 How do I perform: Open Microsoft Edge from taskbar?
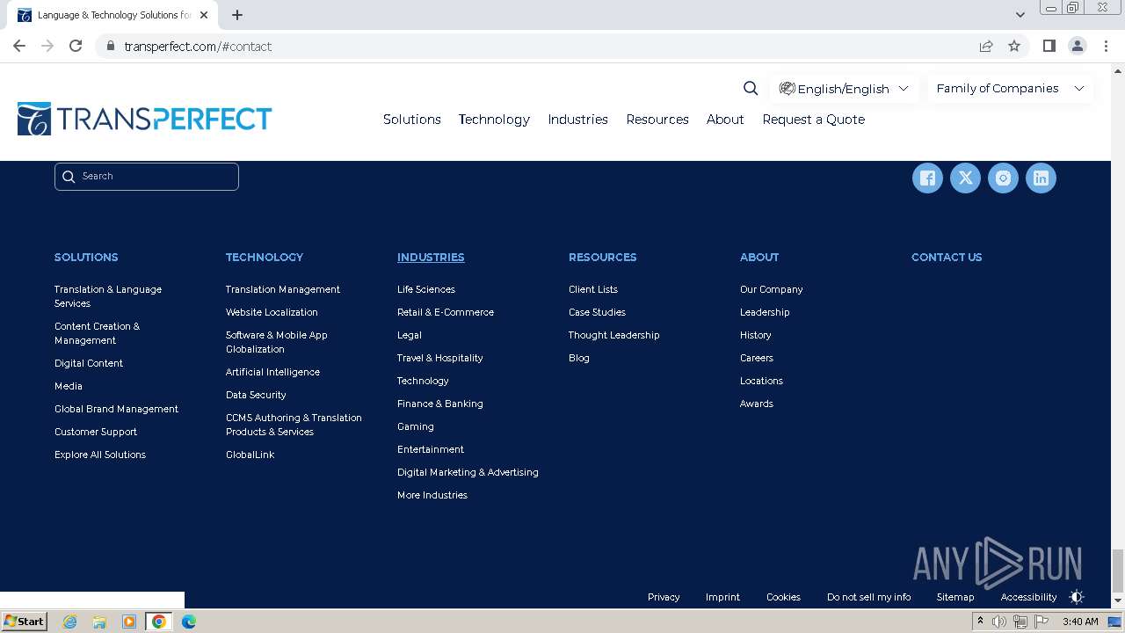pyautogui.click(x=189, y=622)
